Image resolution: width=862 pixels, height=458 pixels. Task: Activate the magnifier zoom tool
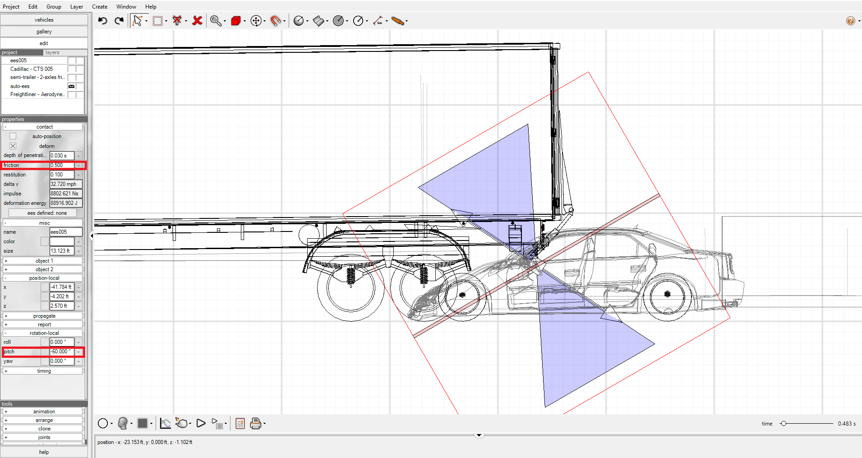(216, 21)
